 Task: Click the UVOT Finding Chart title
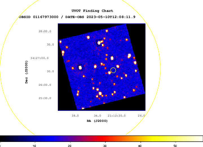pyautogui.click(x=92, y=11)
